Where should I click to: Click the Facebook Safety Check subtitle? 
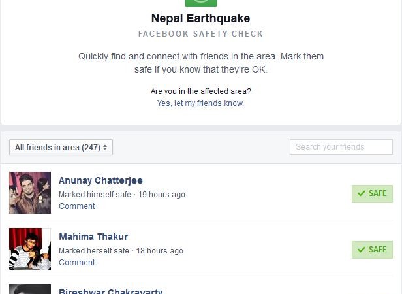coord(200,34)
